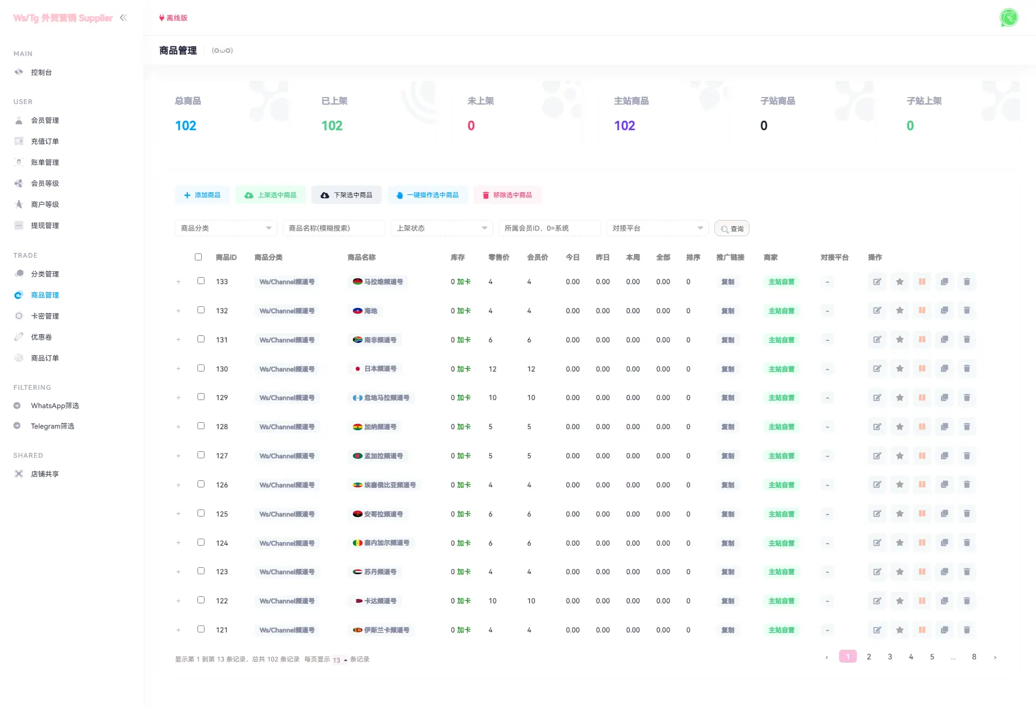
Task: Click the trash icon for product 121
Action: 967,630
